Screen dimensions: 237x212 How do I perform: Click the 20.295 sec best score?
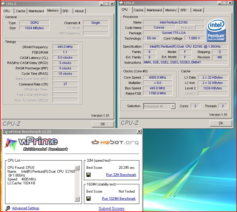click(127, 168)
